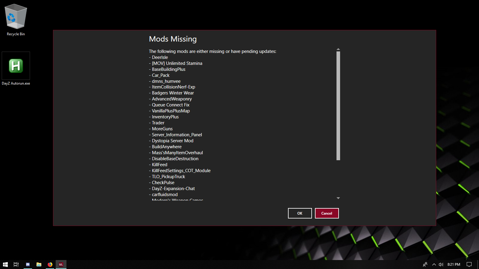Dismiss the dialog with Cancel

coord(327,213)
